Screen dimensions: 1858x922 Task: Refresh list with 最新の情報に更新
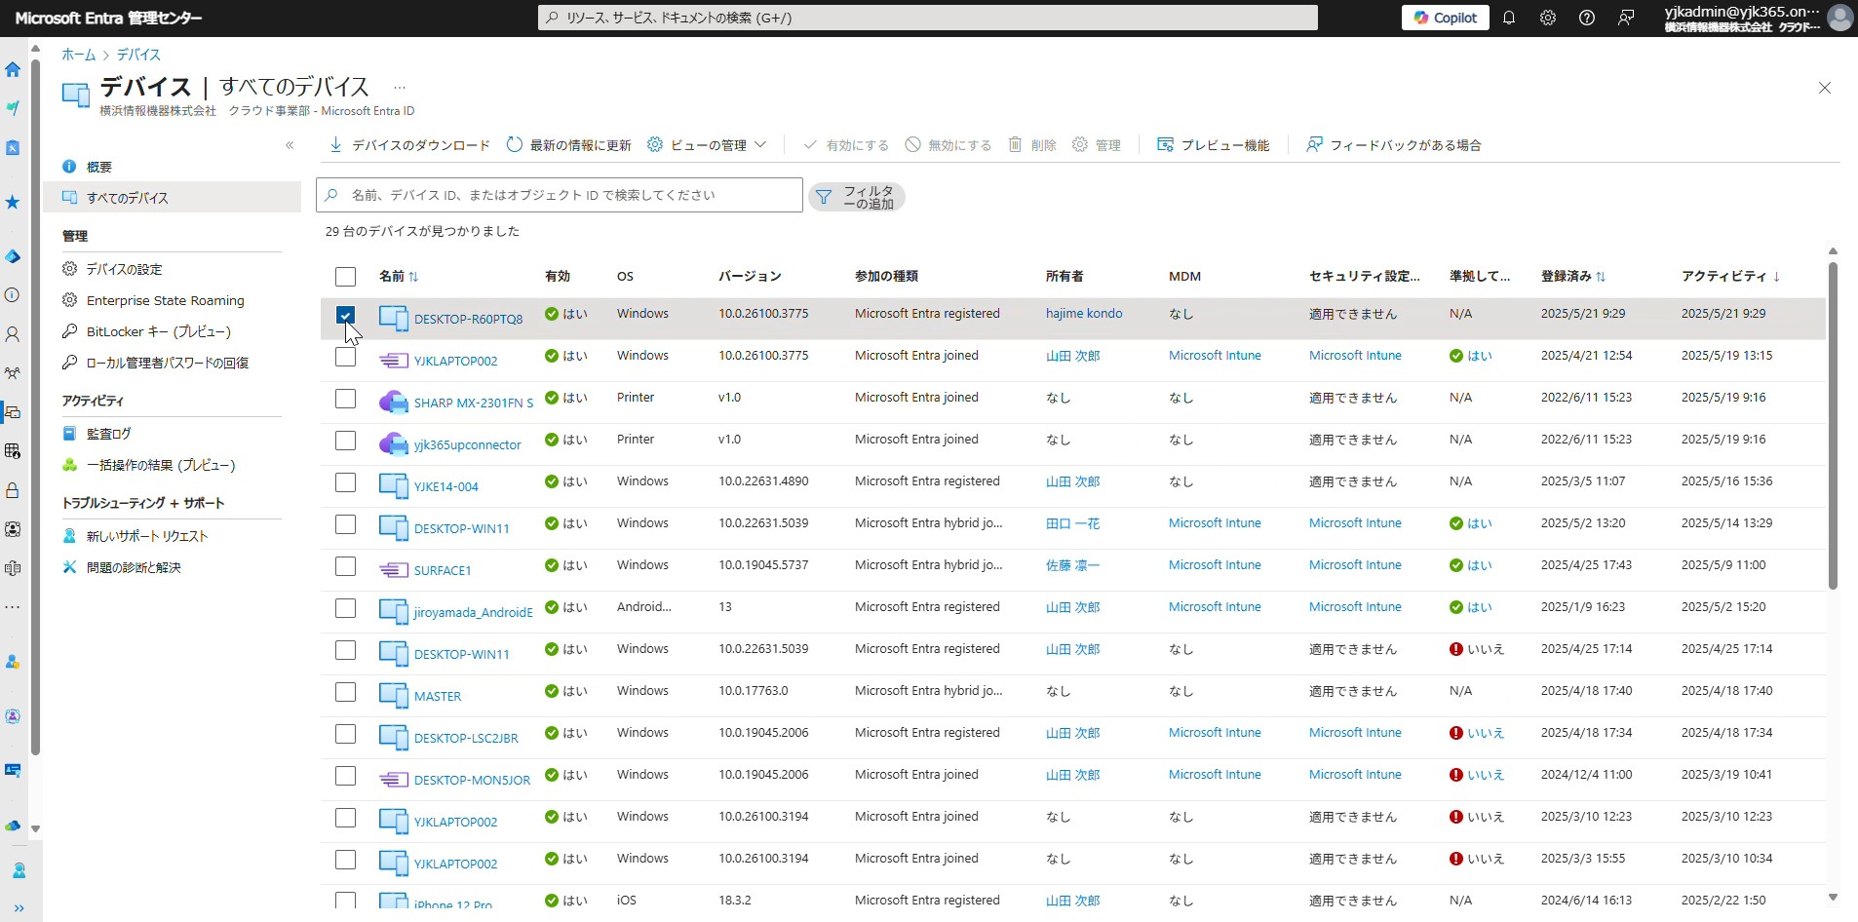click(x=569, y=145)
